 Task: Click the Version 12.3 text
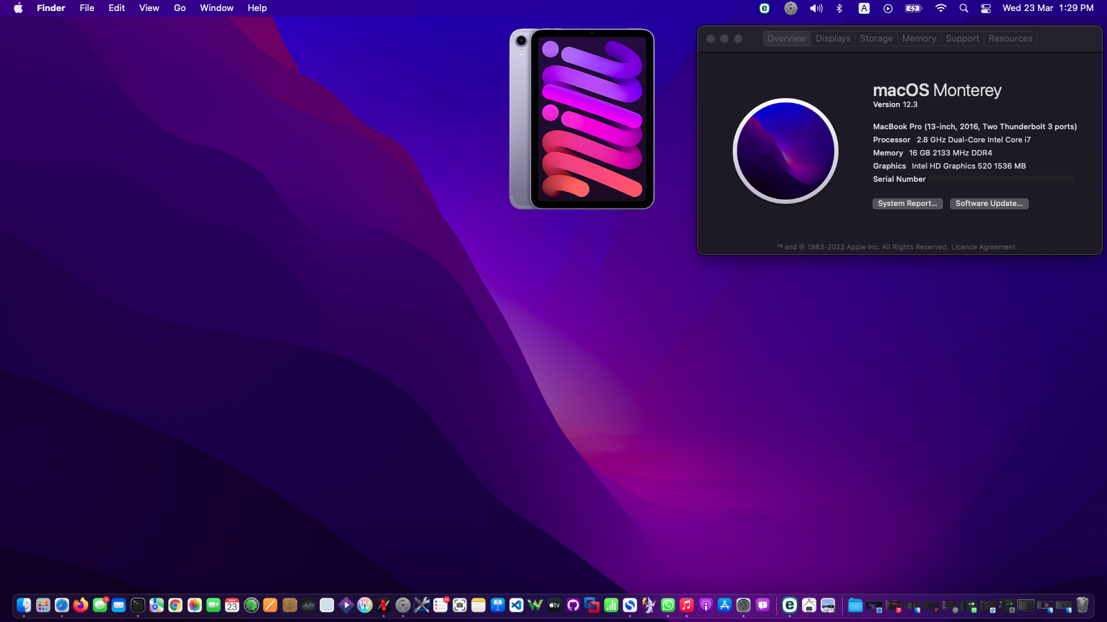895,105
